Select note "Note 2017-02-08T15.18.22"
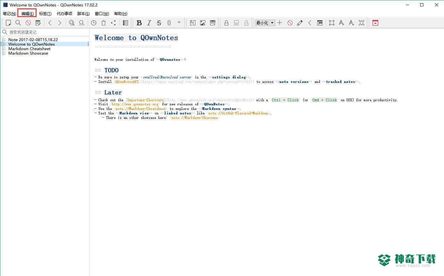The image size is (444, 276). click(x=33, y=40)
